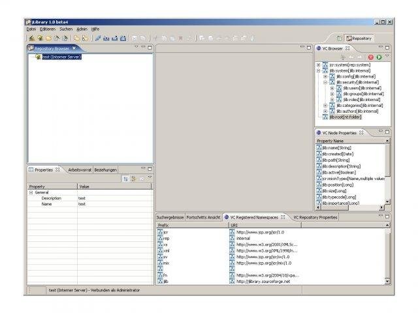Close the VC Browser view tab
418x313 pixels.
click(347, 48)
